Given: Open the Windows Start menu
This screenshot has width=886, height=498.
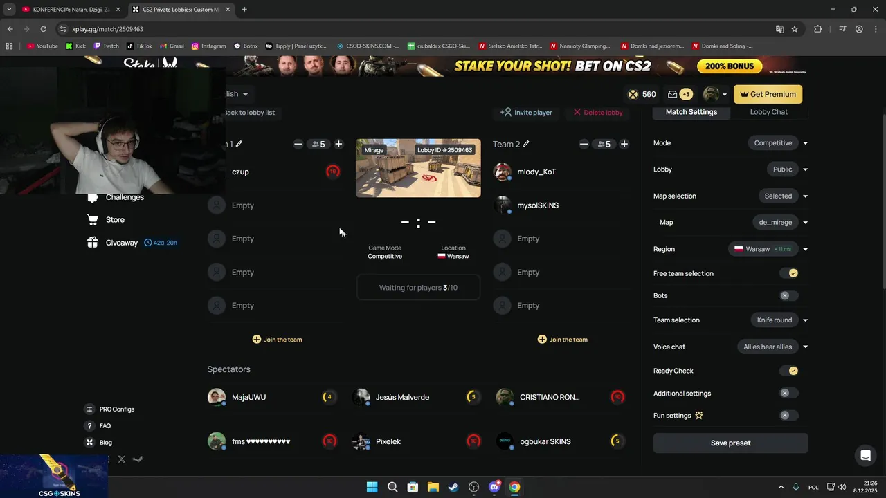Looking at the screenshot, I should point(372,487).
